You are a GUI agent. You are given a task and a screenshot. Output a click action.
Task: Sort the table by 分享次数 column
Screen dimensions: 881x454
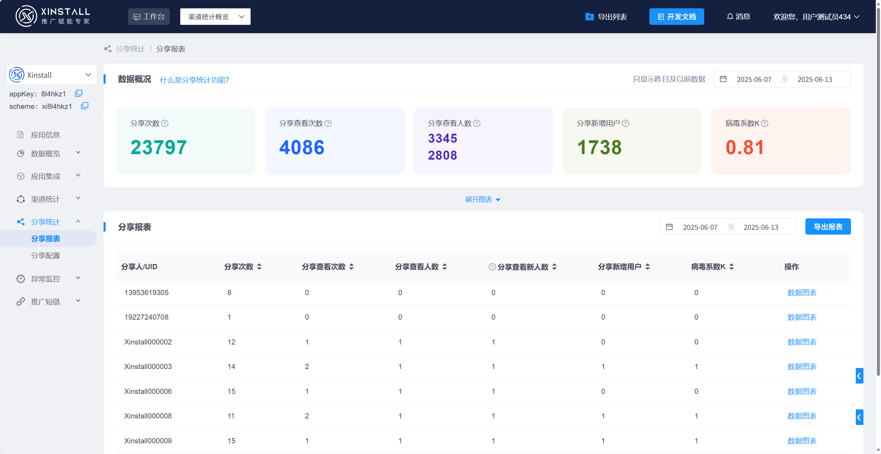point(260,266)
